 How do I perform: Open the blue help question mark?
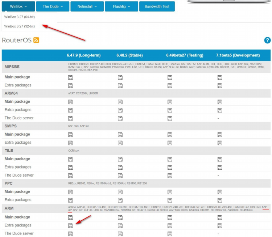click(267, 40)
